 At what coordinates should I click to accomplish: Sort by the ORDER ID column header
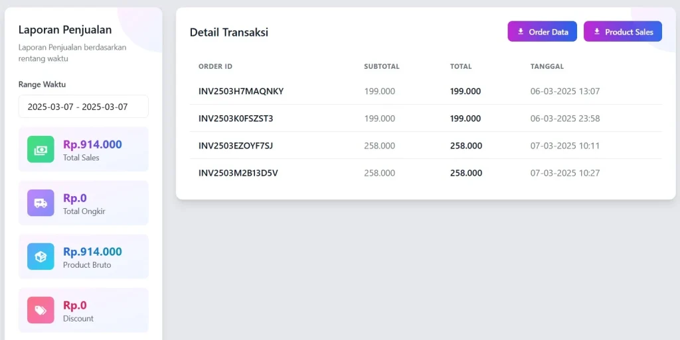pos(215,66)
